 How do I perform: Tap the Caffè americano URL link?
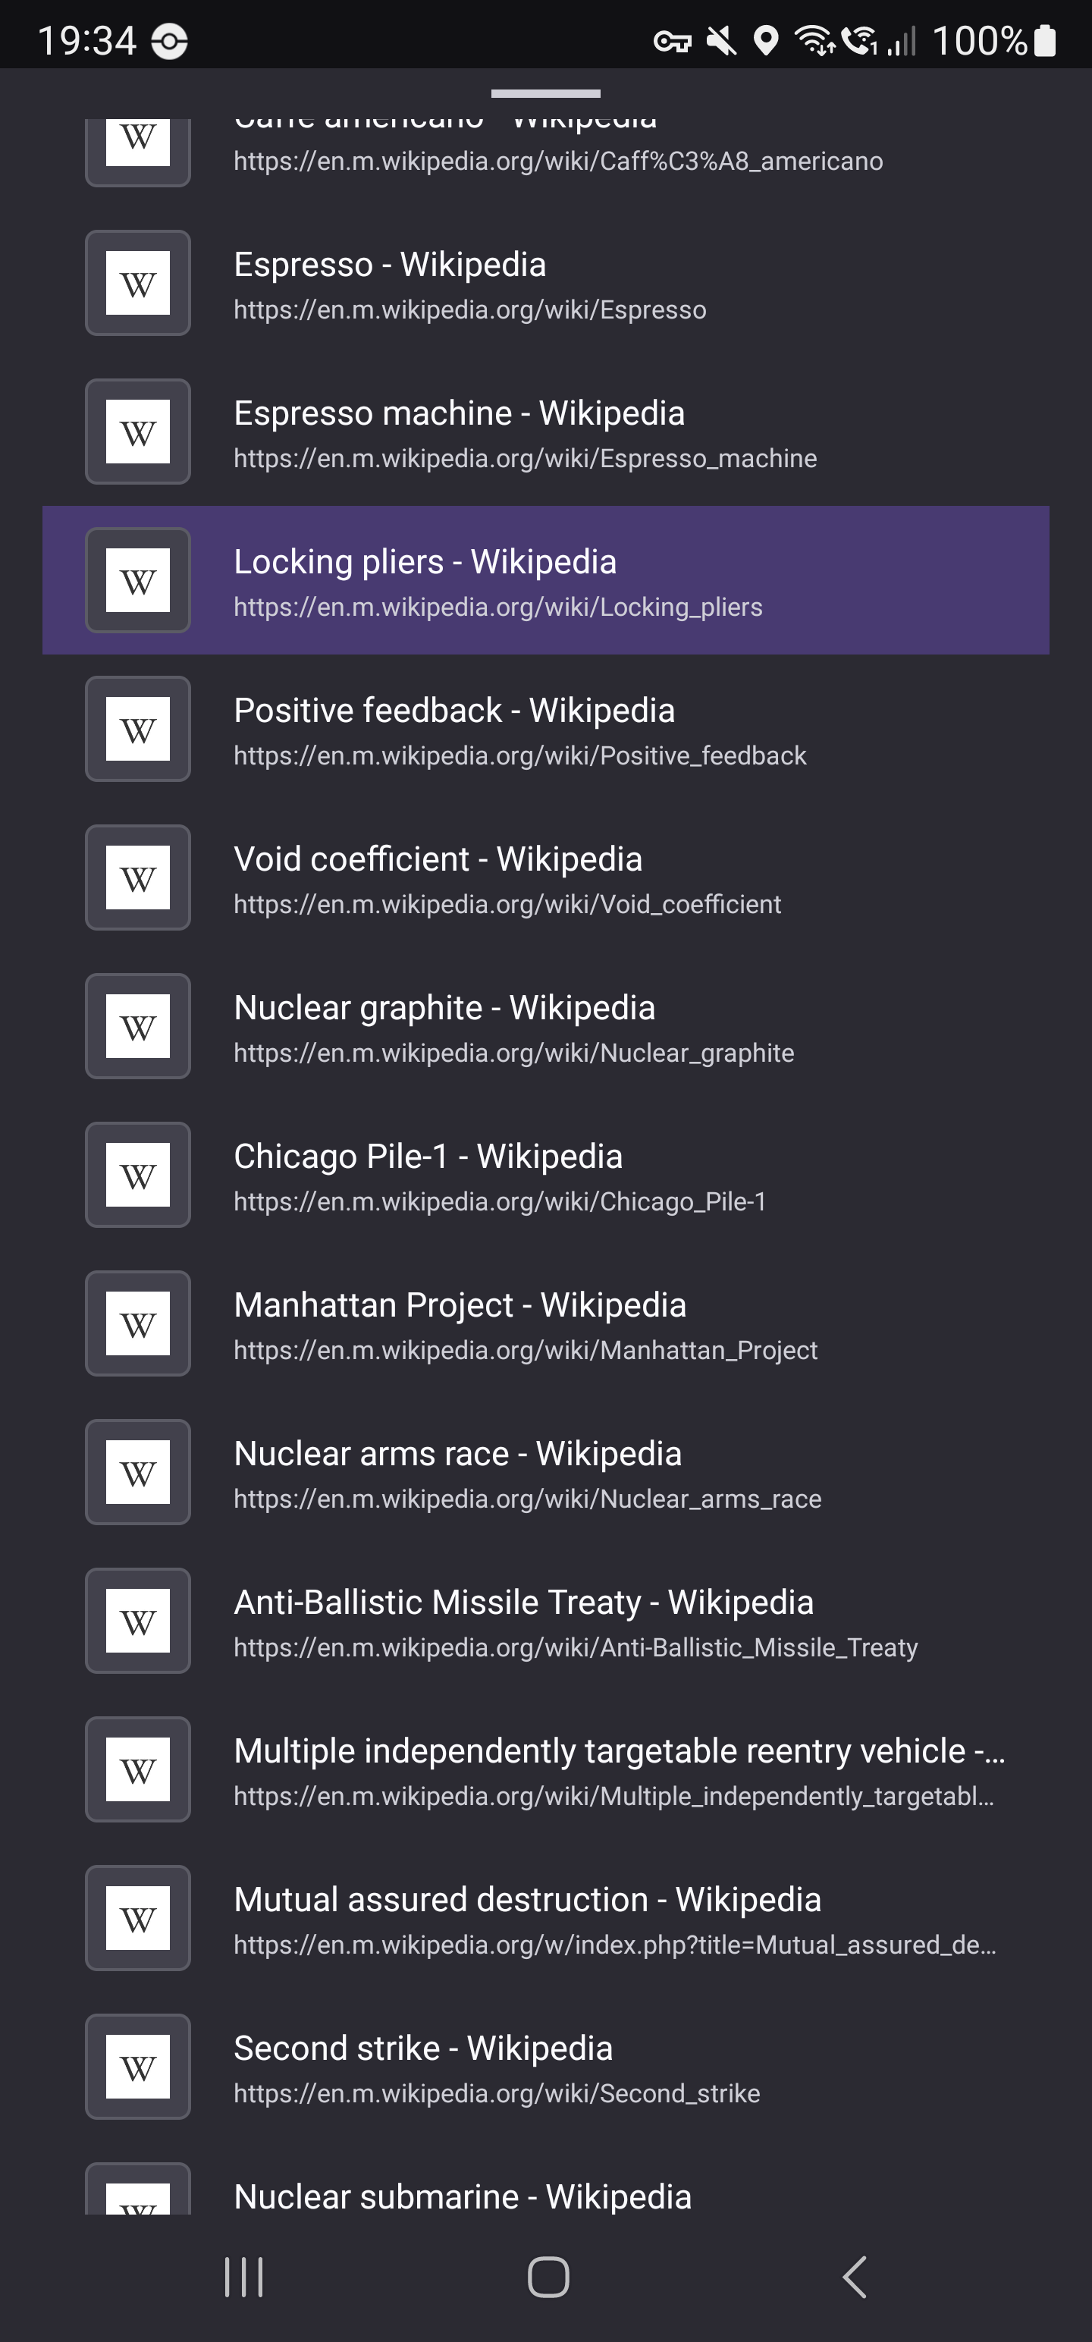557,161
